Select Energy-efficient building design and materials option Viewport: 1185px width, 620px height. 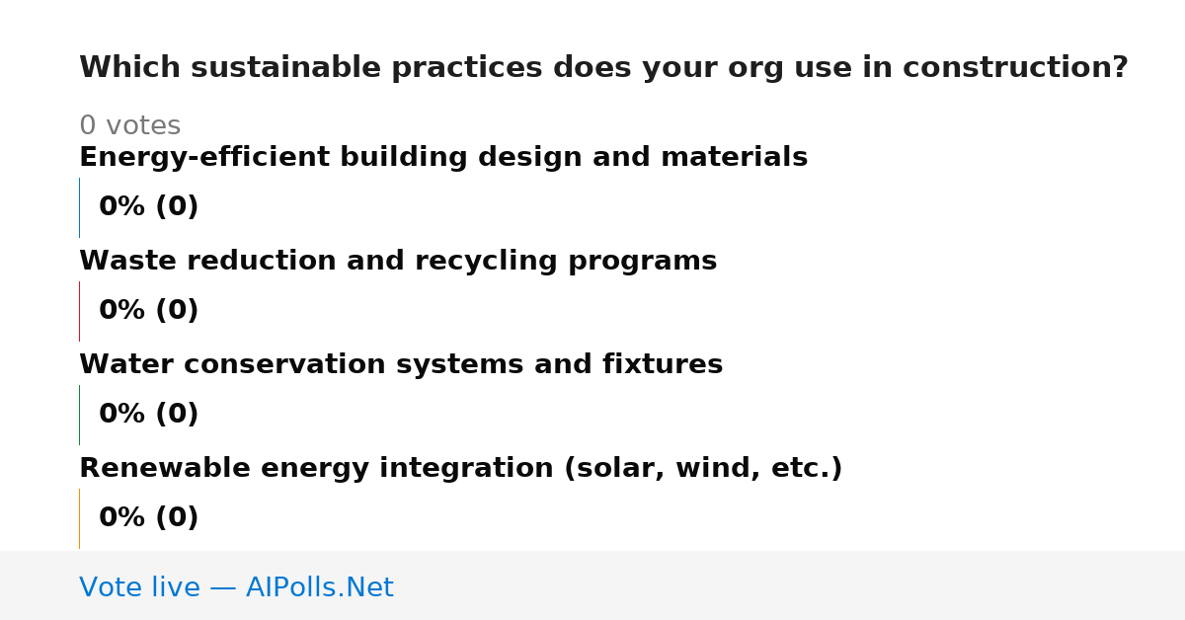point(443,158)
